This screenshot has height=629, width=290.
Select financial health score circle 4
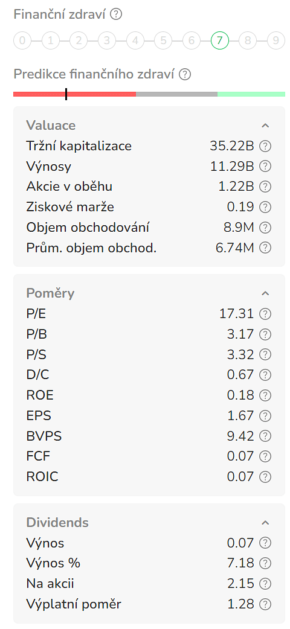click(135, 40)
